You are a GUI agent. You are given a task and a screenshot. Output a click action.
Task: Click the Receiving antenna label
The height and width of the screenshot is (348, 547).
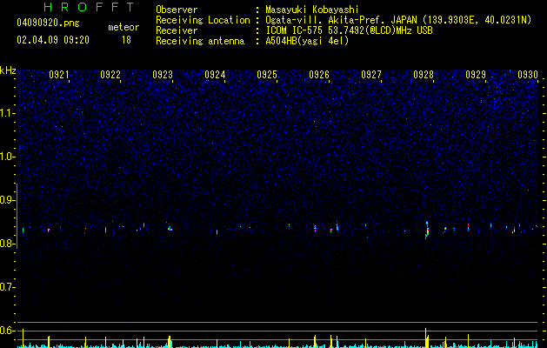(200, 41)
